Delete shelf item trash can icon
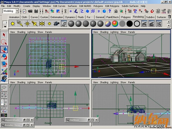This screenshot has height=129, width=172. (x=170, y=17)
